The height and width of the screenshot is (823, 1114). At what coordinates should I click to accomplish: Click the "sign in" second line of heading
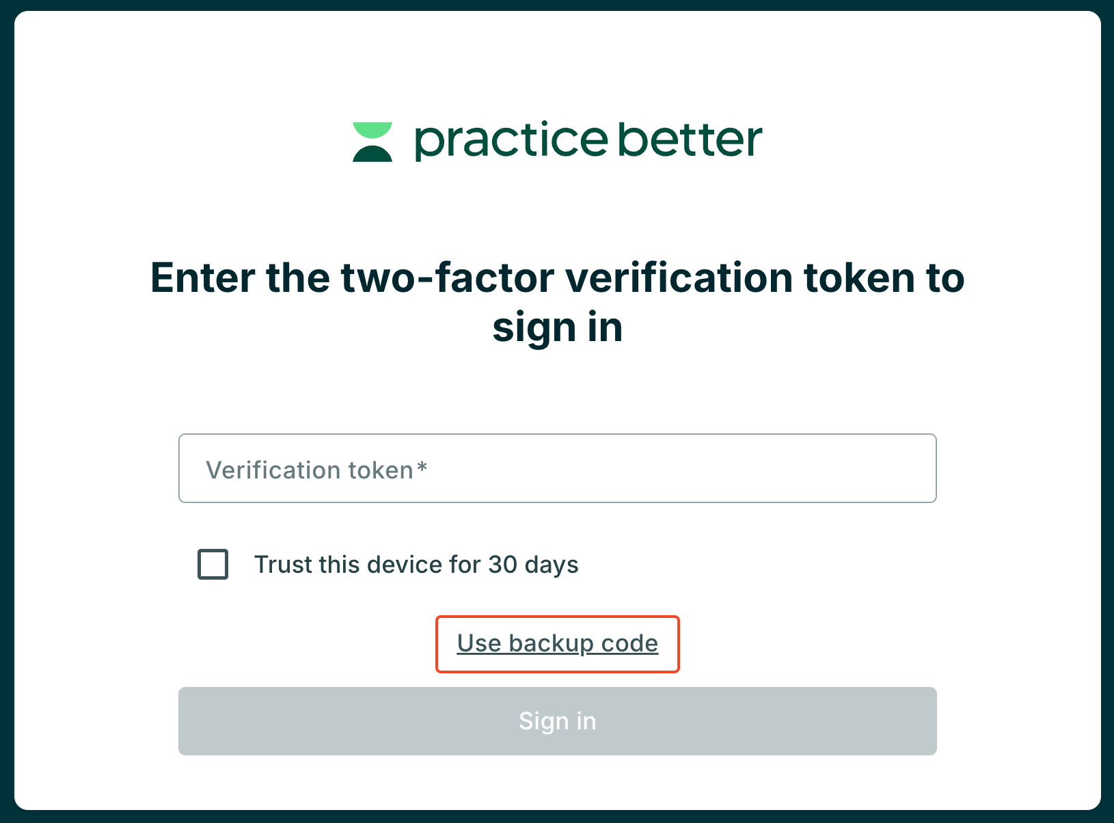558,328
